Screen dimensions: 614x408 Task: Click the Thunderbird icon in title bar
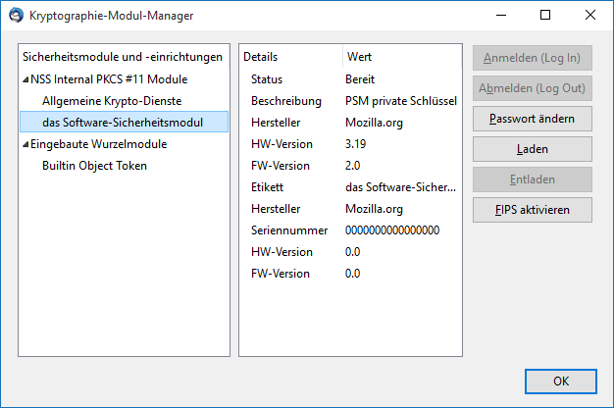(16, 15)
